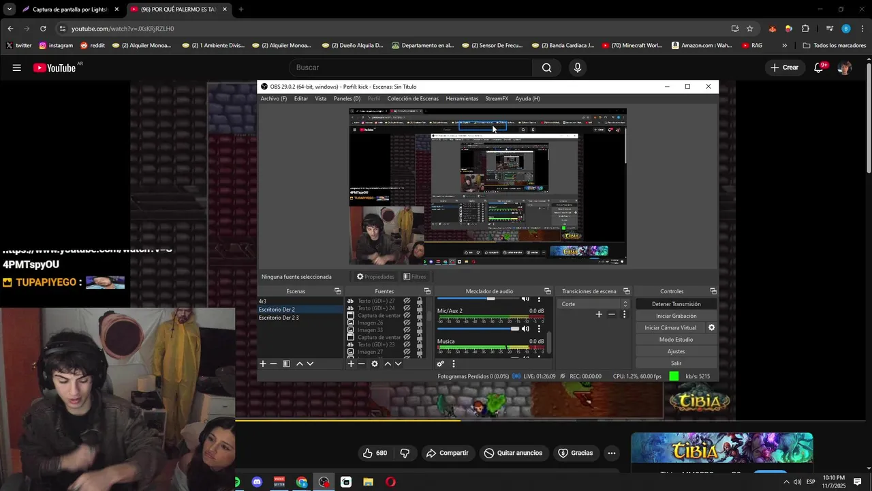Open Mic/Aux 2 options three-dot menu
This screenshot has height=491, width=872.
pos(539,329)
